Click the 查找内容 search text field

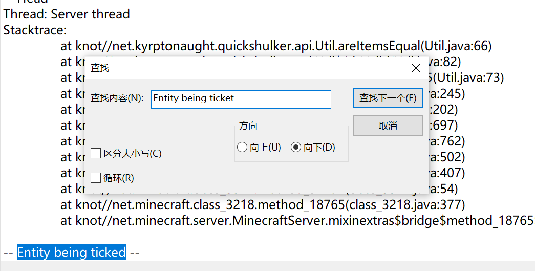coord(241,99)
